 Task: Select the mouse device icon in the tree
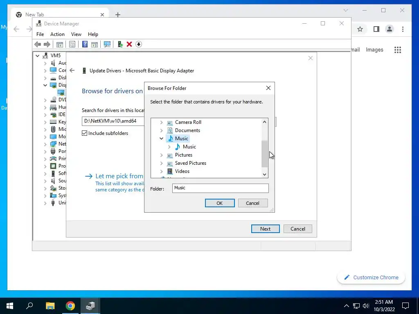pyautogui.click(x=53, y=129)
